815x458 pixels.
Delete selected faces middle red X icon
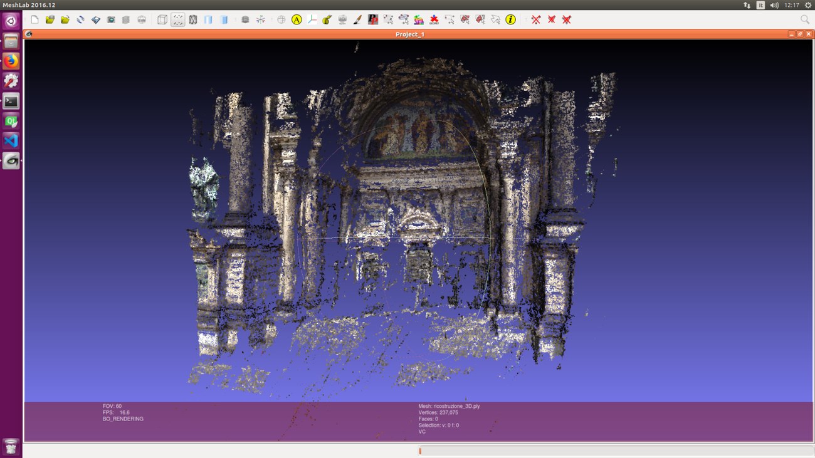click(x=552, y=19)
